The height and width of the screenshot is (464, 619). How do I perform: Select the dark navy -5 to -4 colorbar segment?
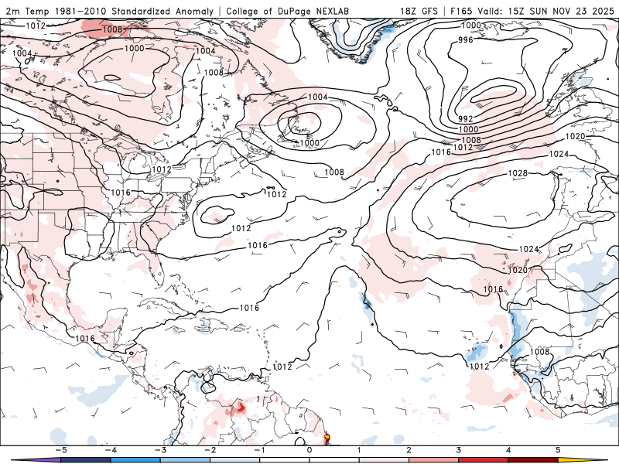pos(86,460)
